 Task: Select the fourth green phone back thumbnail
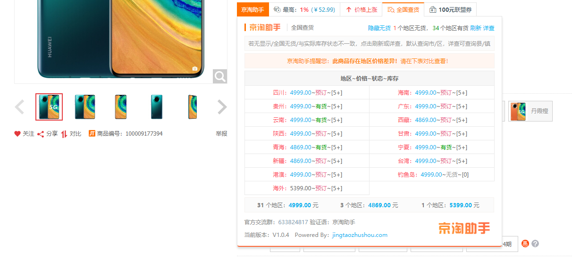(x=157, y=107)
